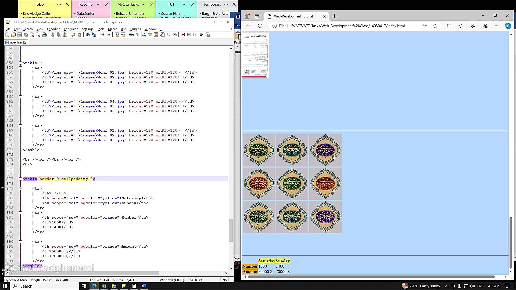Zoom out the editor text

108,35
